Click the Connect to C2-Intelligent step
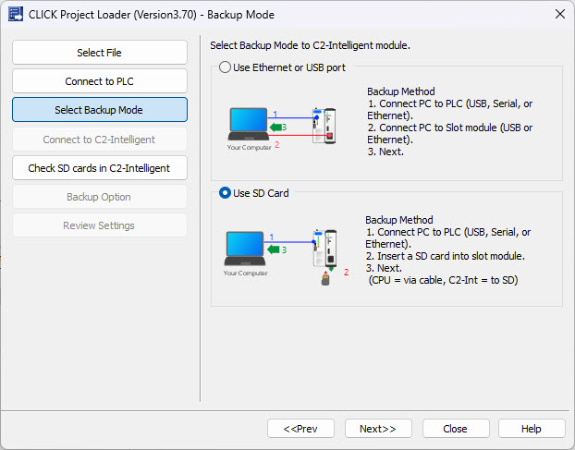This screenshot has width=575, height=450. pyautogui.click(x=100, y=140)
